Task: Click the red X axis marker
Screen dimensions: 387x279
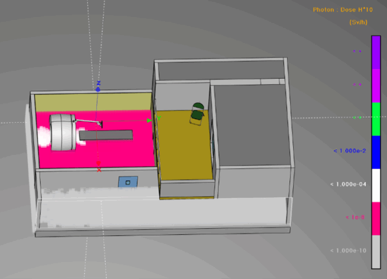Action: pyautogui.click(x=99, y=163)
